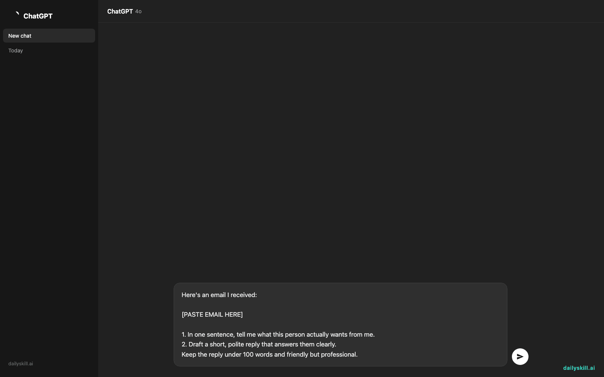Image resolution: width=604 pixels, height=377 pixels.
Task: Send the message with the arrow button
Action: 520,357
